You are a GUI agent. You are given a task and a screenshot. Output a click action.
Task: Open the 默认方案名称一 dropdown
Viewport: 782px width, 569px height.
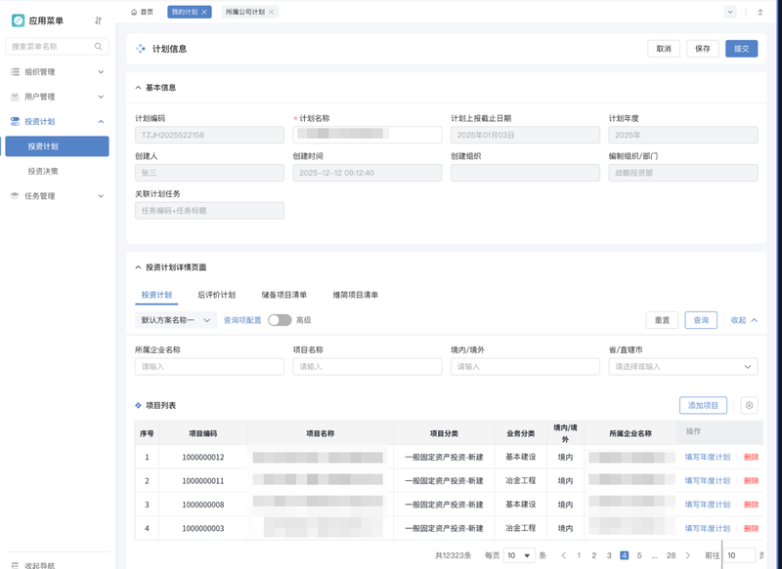(x=176, y=320)
